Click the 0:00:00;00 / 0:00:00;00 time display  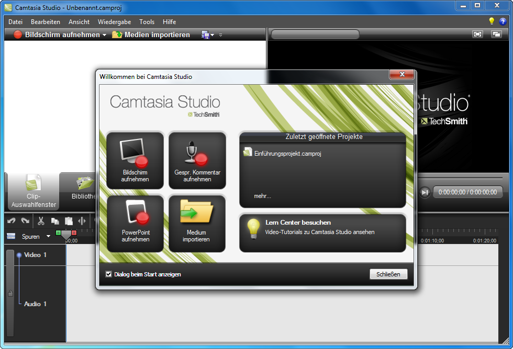click(x=467, y=192)
